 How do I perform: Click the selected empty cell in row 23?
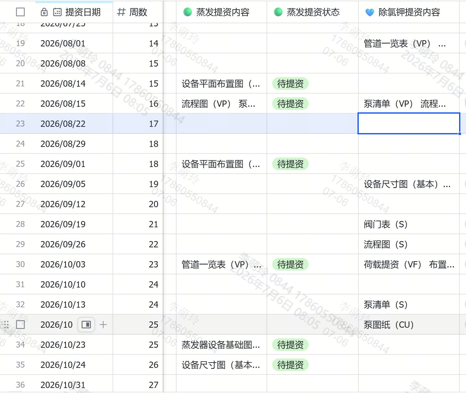point(409,123)
